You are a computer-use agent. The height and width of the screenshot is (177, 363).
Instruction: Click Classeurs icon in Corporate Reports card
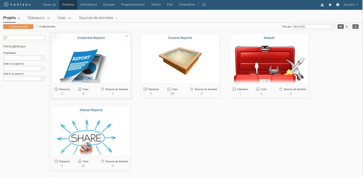coord(56,89)
